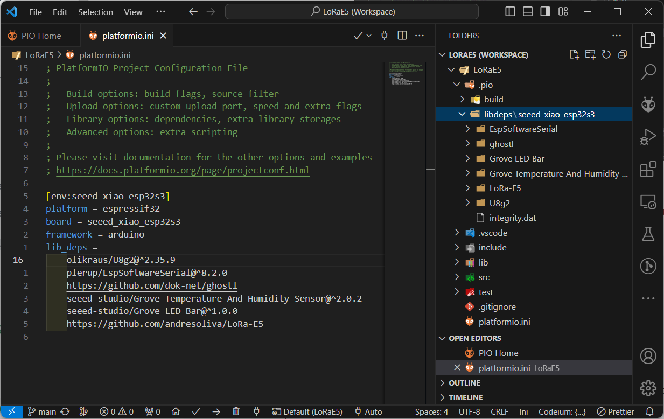
Task: Click the main branch in status bar
Action: [42, 411]
